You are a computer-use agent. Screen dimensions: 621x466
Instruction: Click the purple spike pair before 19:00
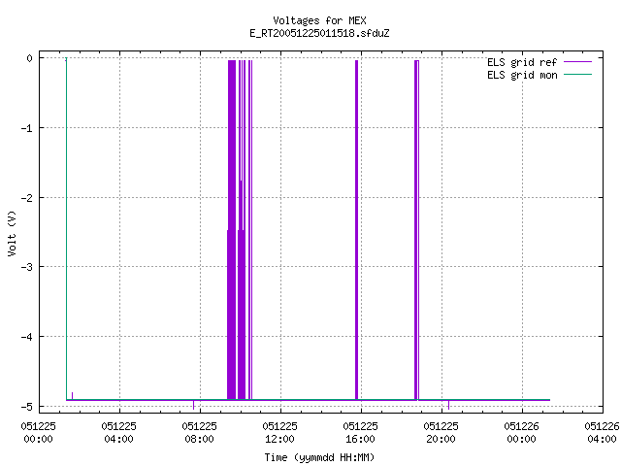pos(416,230)
